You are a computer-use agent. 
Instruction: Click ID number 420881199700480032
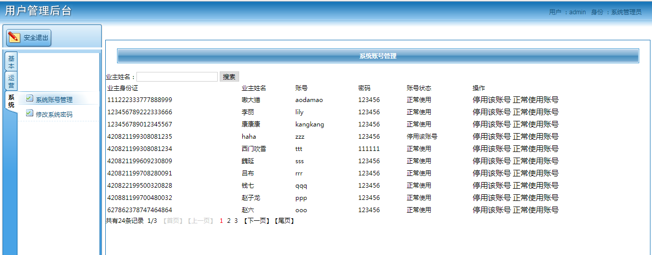139,197
